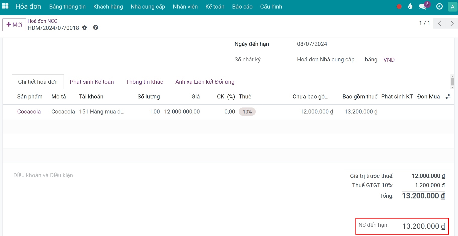
Task: Go to the previous record arrow
Action: point(439,24)
